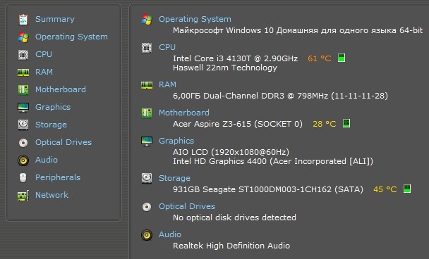429x259 pixels.
Task: Click the green motherboard temperature indicator icon
Action: tap(346, 123)
